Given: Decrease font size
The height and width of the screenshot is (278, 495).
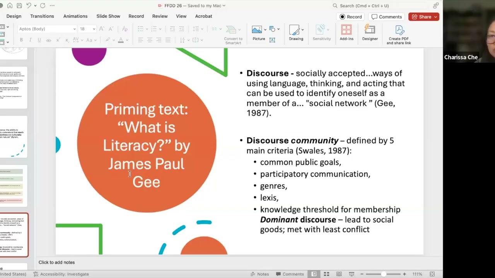Looking at the screenshot, I should tap(111, 29).
